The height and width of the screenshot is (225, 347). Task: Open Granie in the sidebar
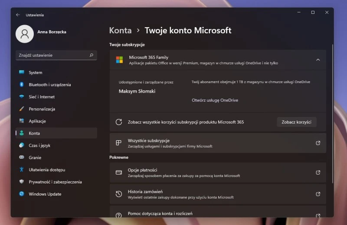pyautogui.click(x=56, y=157)
